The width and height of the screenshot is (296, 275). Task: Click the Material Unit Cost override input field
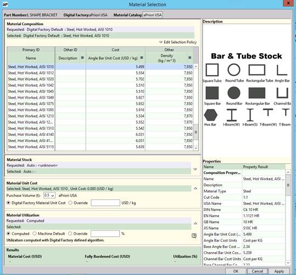click(x=105, y=203)
